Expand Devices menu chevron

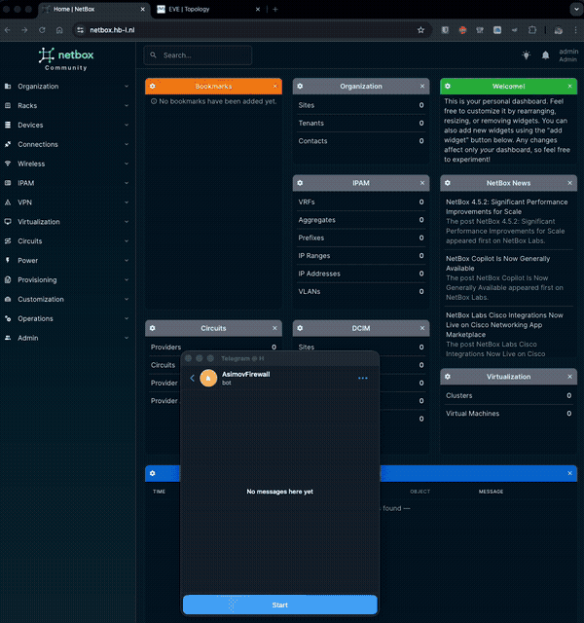pyautogui.click(x=127, y=125)
